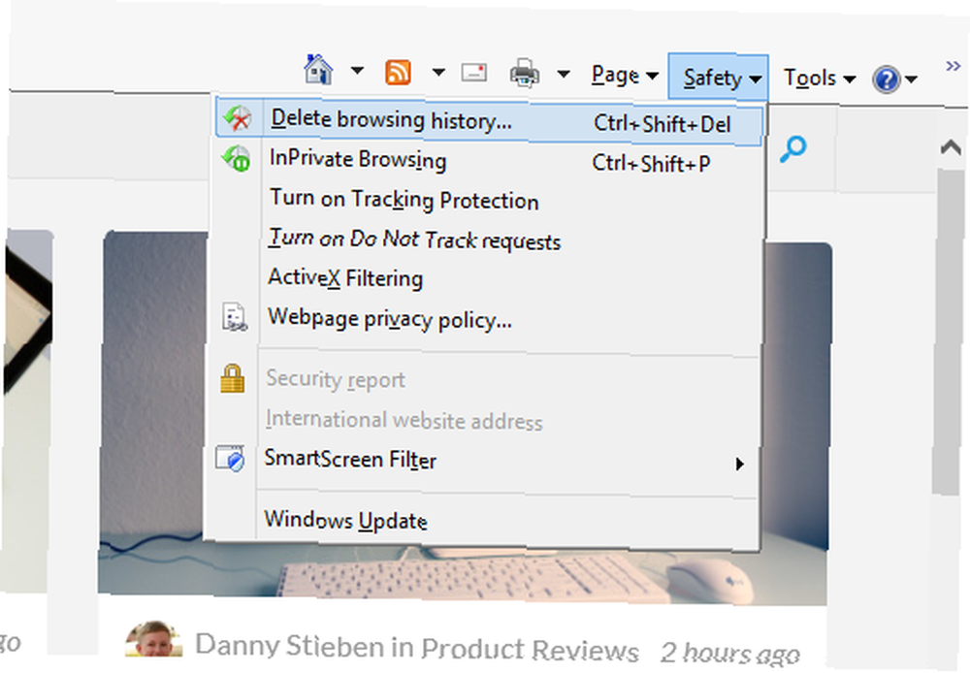Show more command bar items chevron
This screenshot has height=673, width=970.
953,66
